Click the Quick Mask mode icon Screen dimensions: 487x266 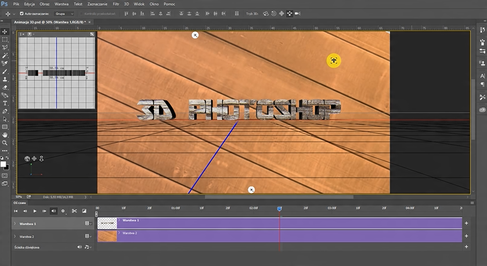click(5, 175)
